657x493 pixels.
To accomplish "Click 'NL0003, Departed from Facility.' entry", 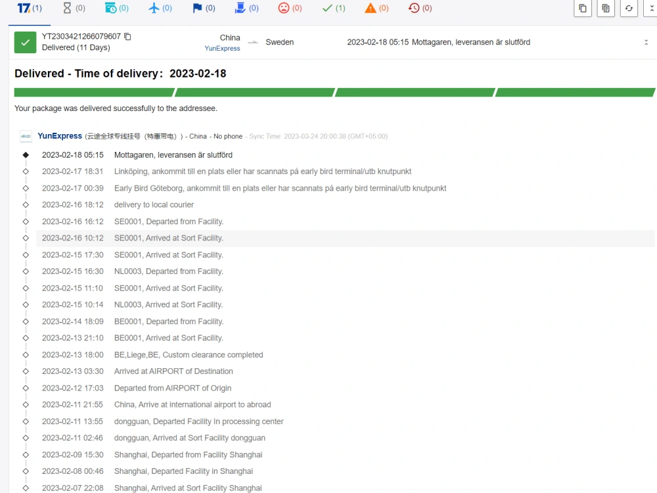I will coord(168,271).
